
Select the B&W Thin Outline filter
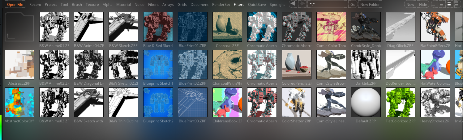(x=123, y=102)
